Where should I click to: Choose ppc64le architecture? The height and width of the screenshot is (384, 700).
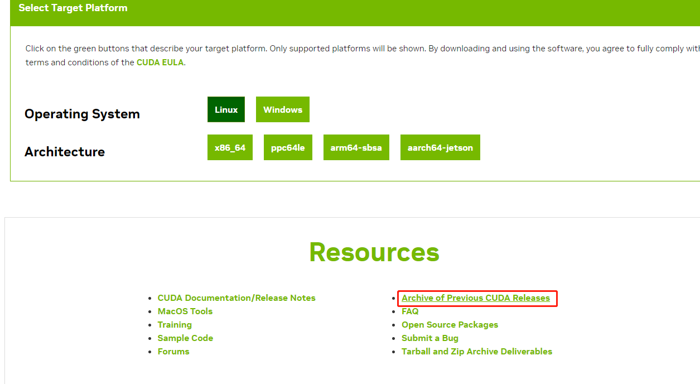288,147
